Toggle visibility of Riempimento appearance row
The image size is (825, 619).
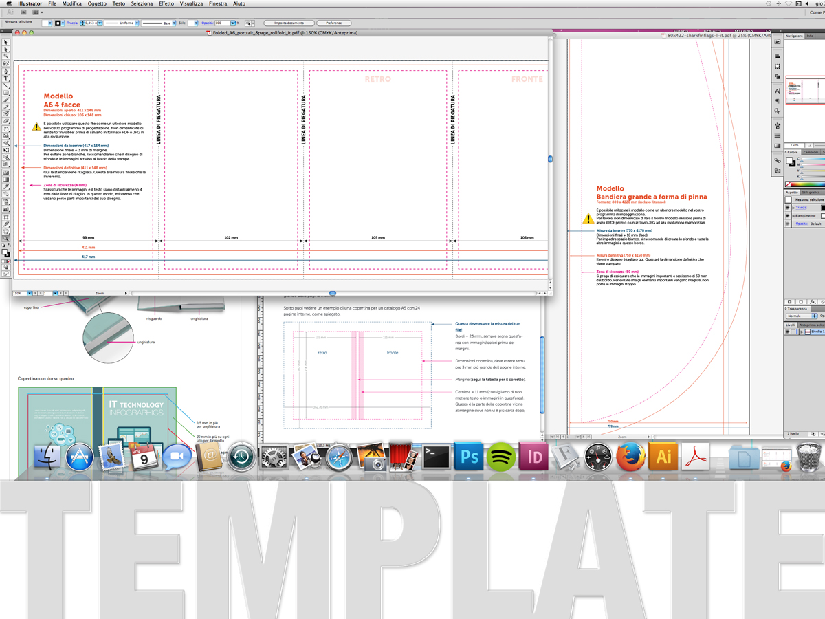click(789, 215)
